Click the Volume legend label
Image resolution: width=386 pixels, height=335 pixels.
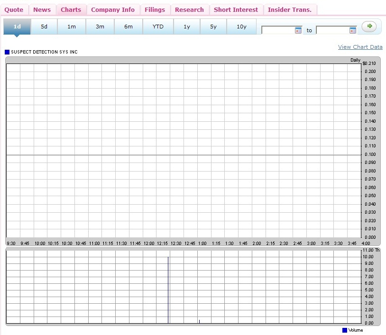(356, 330)
